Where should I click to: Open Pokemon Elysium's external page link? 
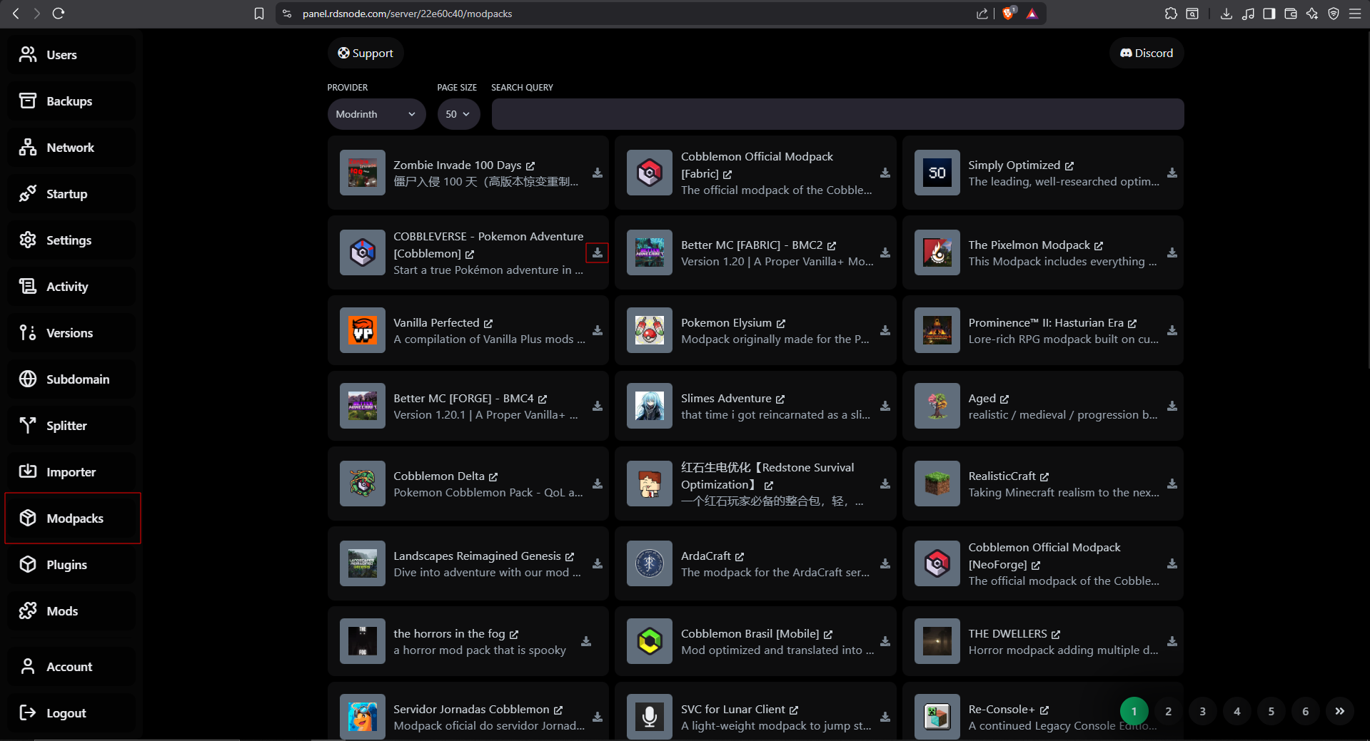pos(782,322)
